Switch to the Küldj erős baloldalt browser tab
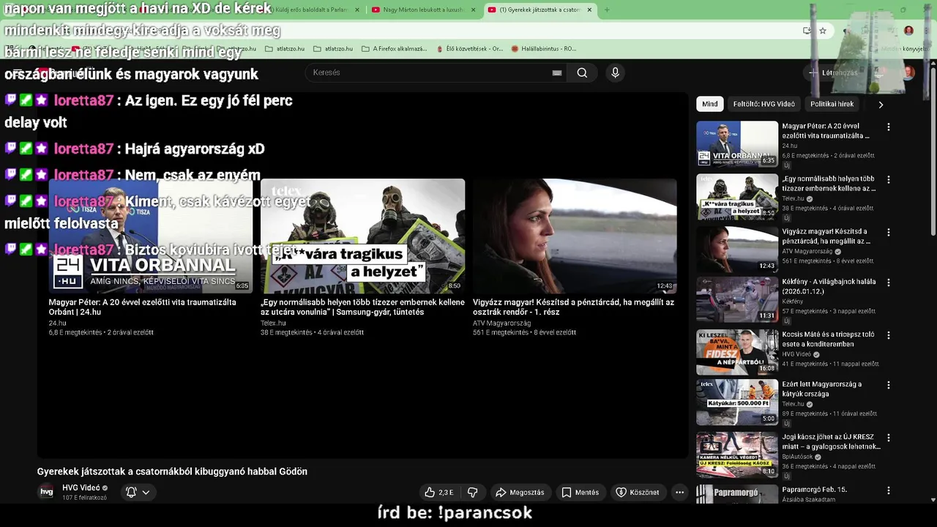Screen dimensions: 937x527 (307, 10)
